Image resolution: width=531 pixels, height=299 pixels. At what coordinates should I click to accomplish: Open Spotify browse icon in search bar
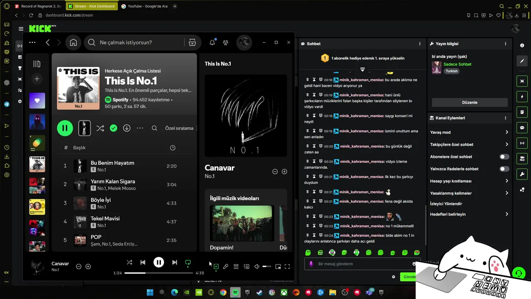192,42
